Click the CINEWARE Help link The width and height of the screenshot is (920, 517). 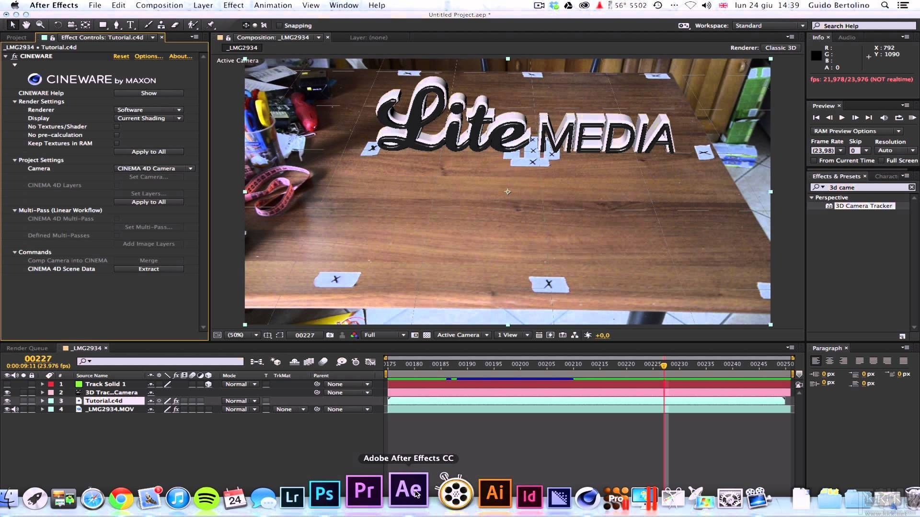point(40,93)
